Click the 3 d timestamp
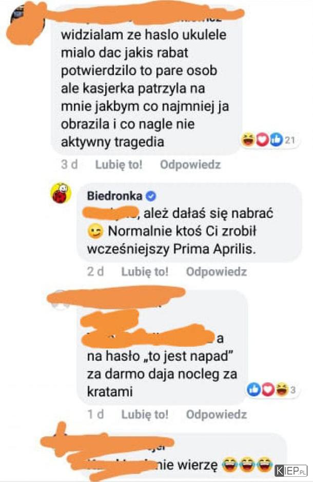The image size is (313, 482). click(x=69, y=164)
